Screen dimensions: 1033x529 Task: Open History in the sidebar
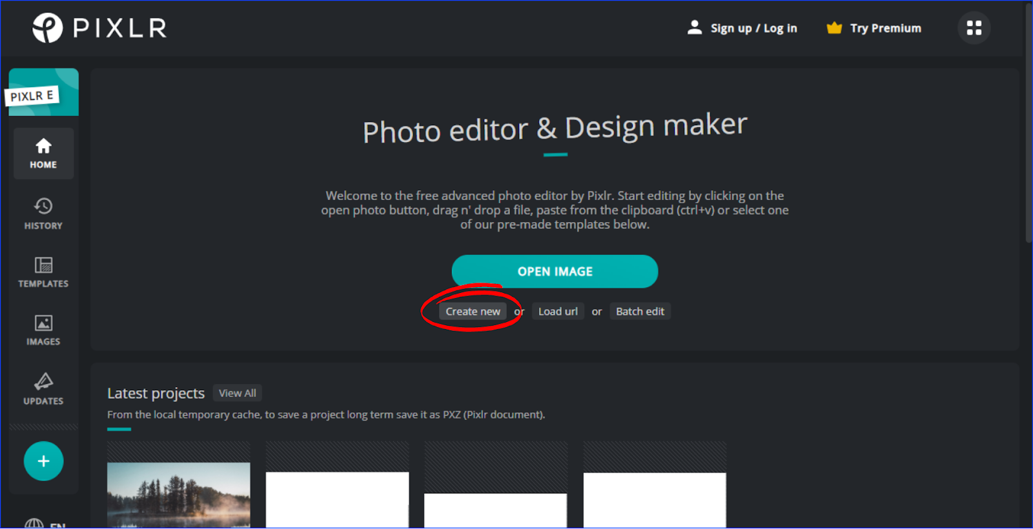point(43,214)
